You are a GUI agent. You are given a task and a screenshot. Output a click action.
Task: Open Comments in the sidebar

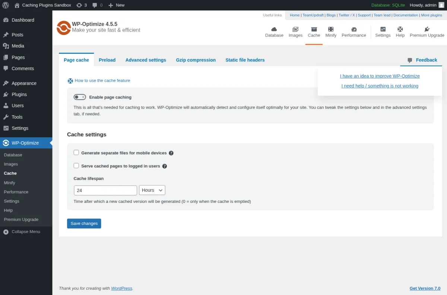point(26,69)
